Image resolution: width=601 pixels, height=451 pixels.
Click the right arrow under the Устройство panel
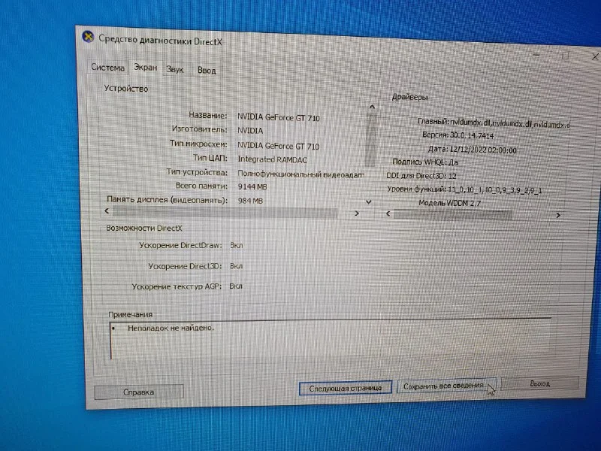(357, 213)
